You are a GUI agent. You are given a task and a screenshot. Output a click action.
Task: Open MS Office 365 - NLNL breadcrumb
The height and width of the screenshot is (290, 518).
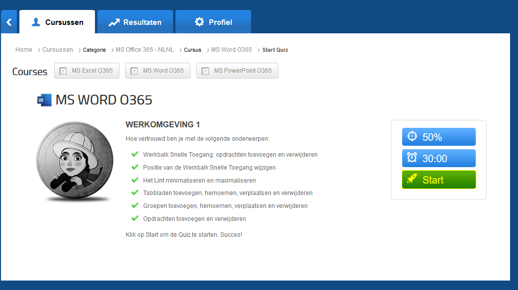tap(145, 50)
